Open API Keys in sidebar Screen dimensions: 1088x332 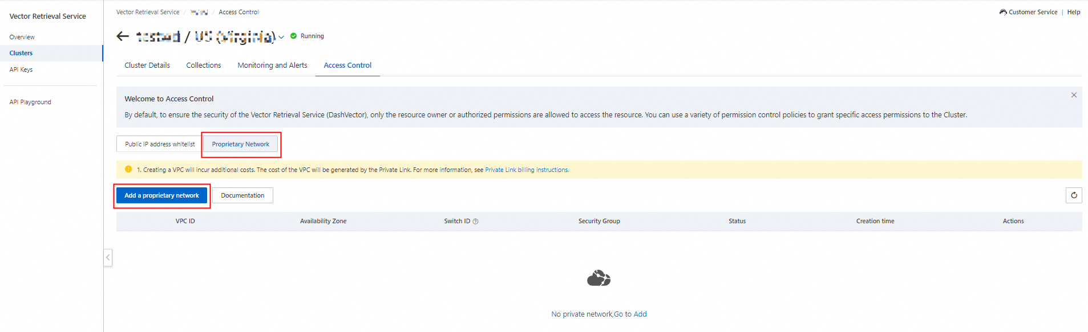(21, 69)
